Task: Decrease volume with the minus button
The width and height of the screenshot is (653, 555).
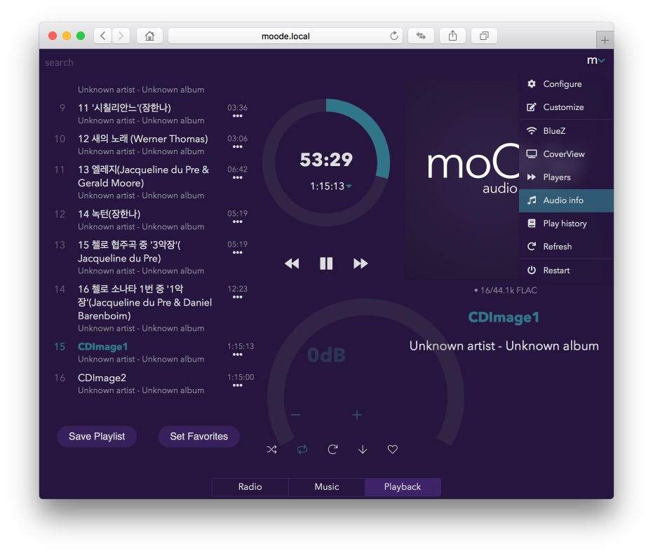Action: click(x=296, y=415)
